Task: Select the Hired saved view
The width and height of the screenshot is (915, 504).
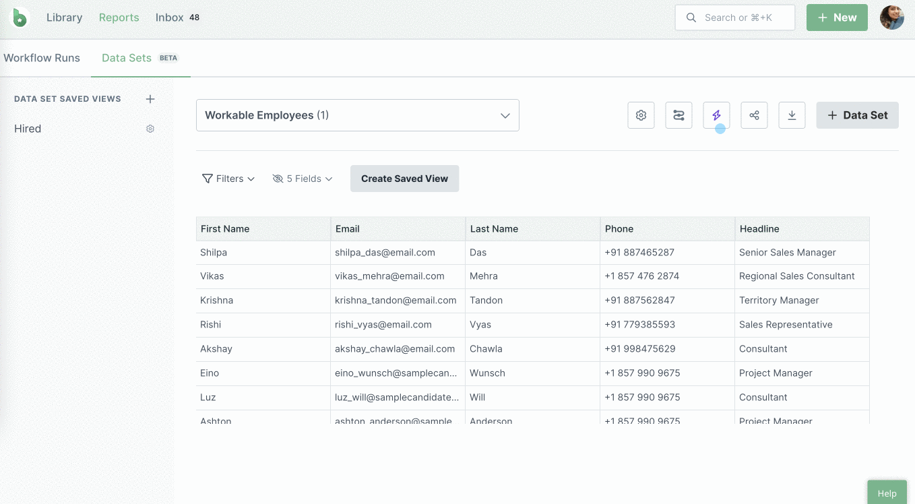Action: [x=28, y=129]
